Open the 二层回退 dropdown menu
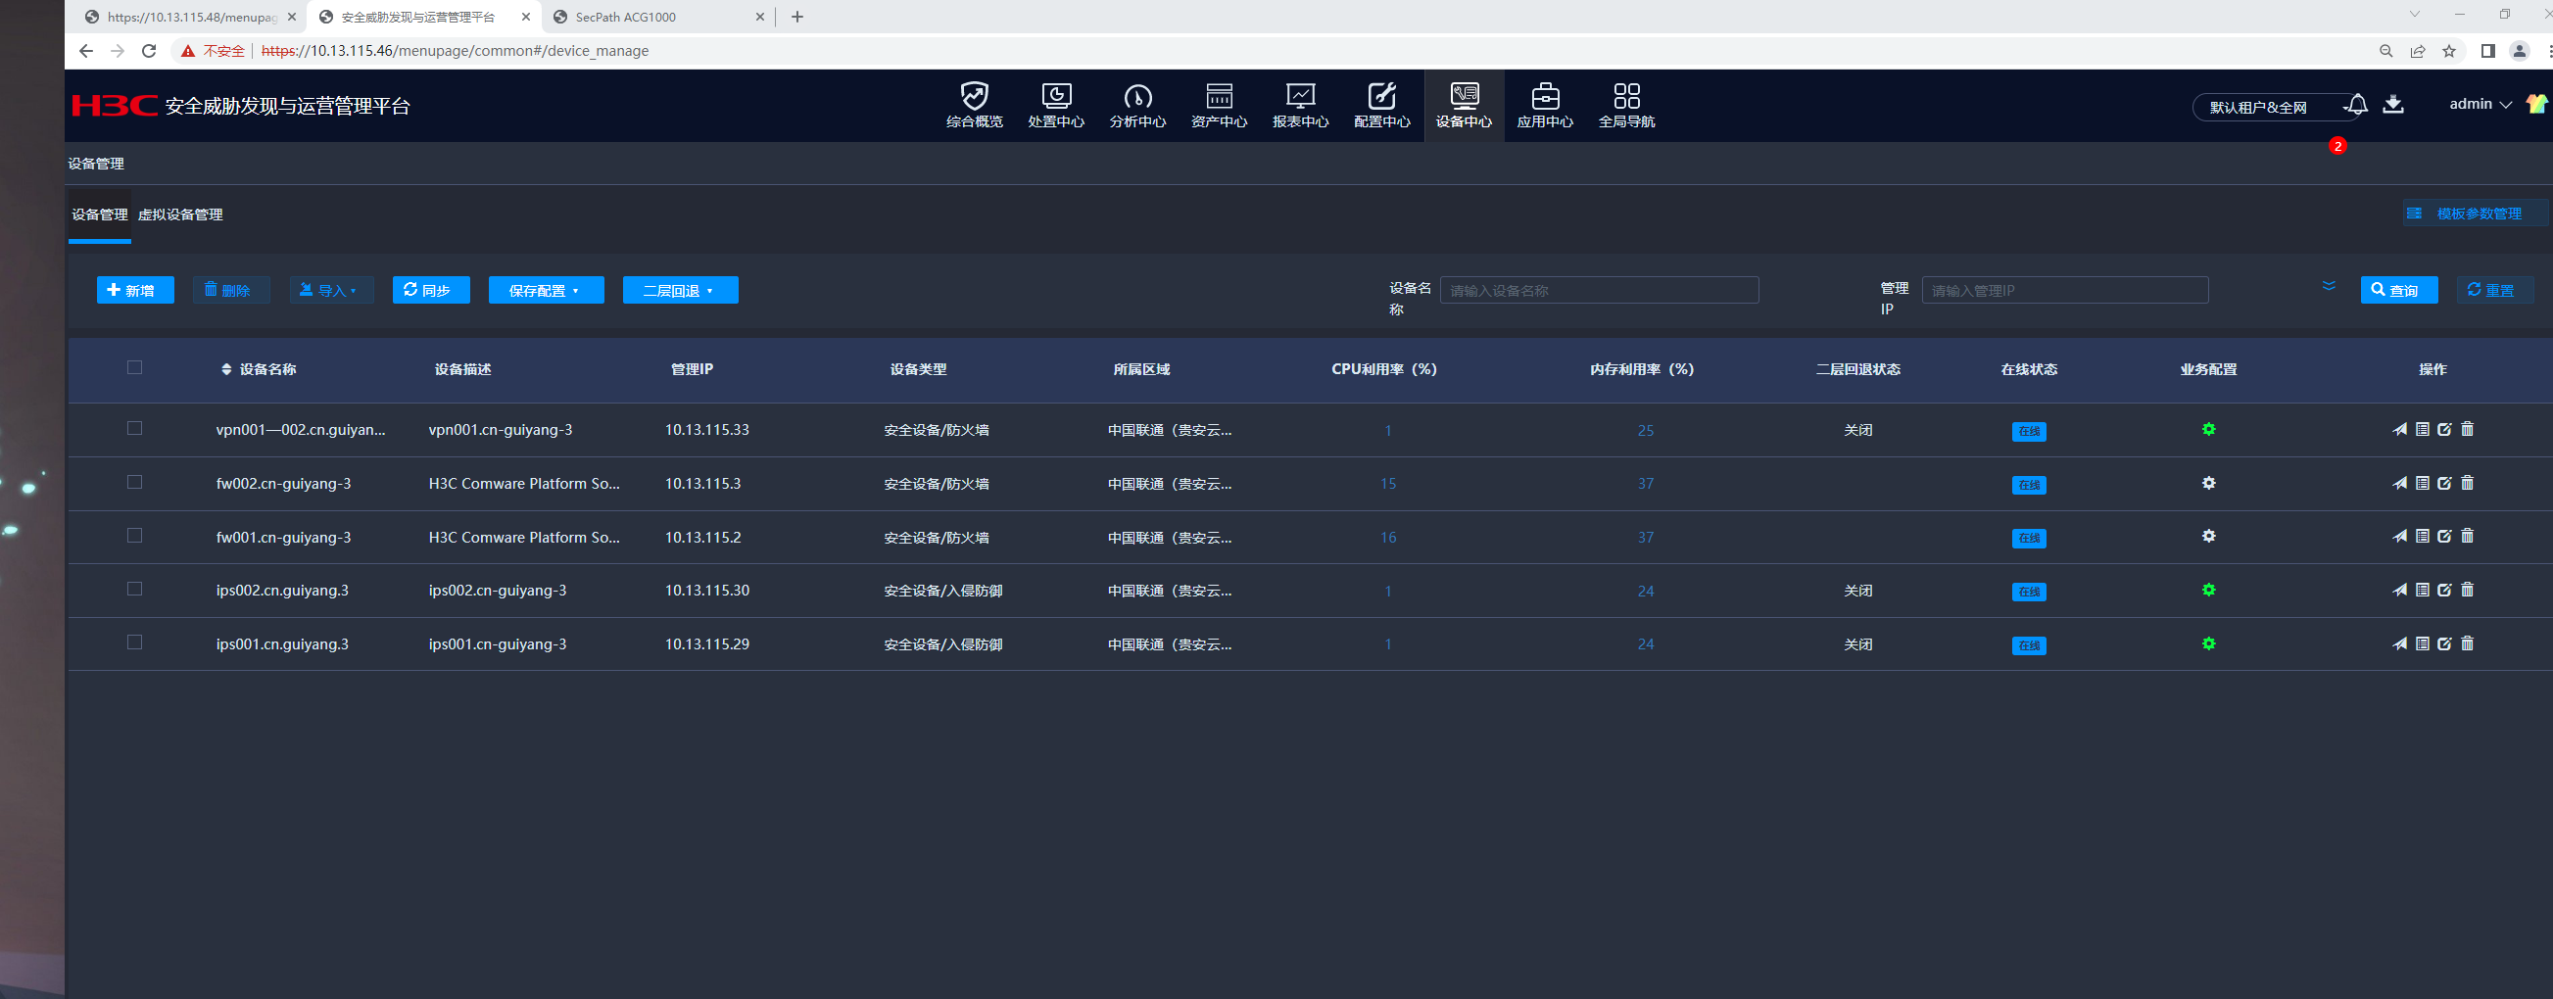Screen dimensions: 2553x999 point(680,290)
